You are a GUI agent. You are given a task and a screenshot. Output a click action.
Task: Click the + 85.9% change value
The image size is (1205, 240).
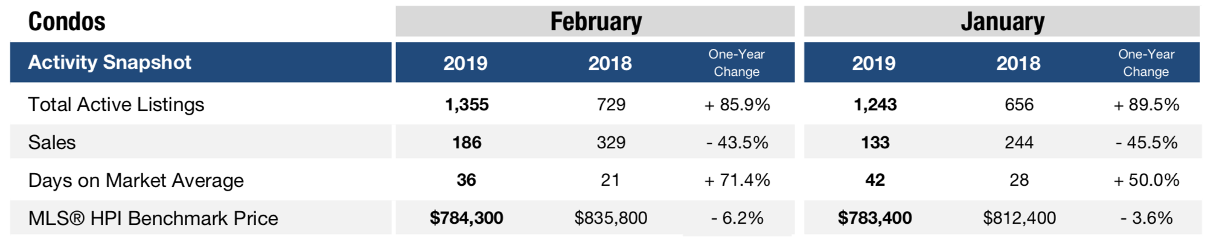737,105
